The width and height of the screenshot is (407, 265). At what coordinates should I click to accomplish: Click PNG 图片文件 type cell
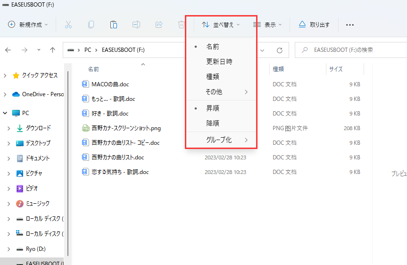290,128
